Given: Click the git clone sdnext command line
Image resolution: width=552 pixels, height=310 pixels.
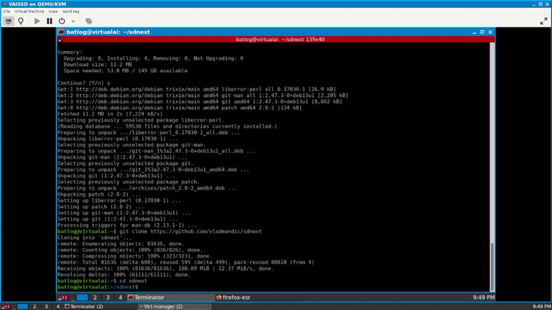Looking at the screenshot, I should point(160,231).
